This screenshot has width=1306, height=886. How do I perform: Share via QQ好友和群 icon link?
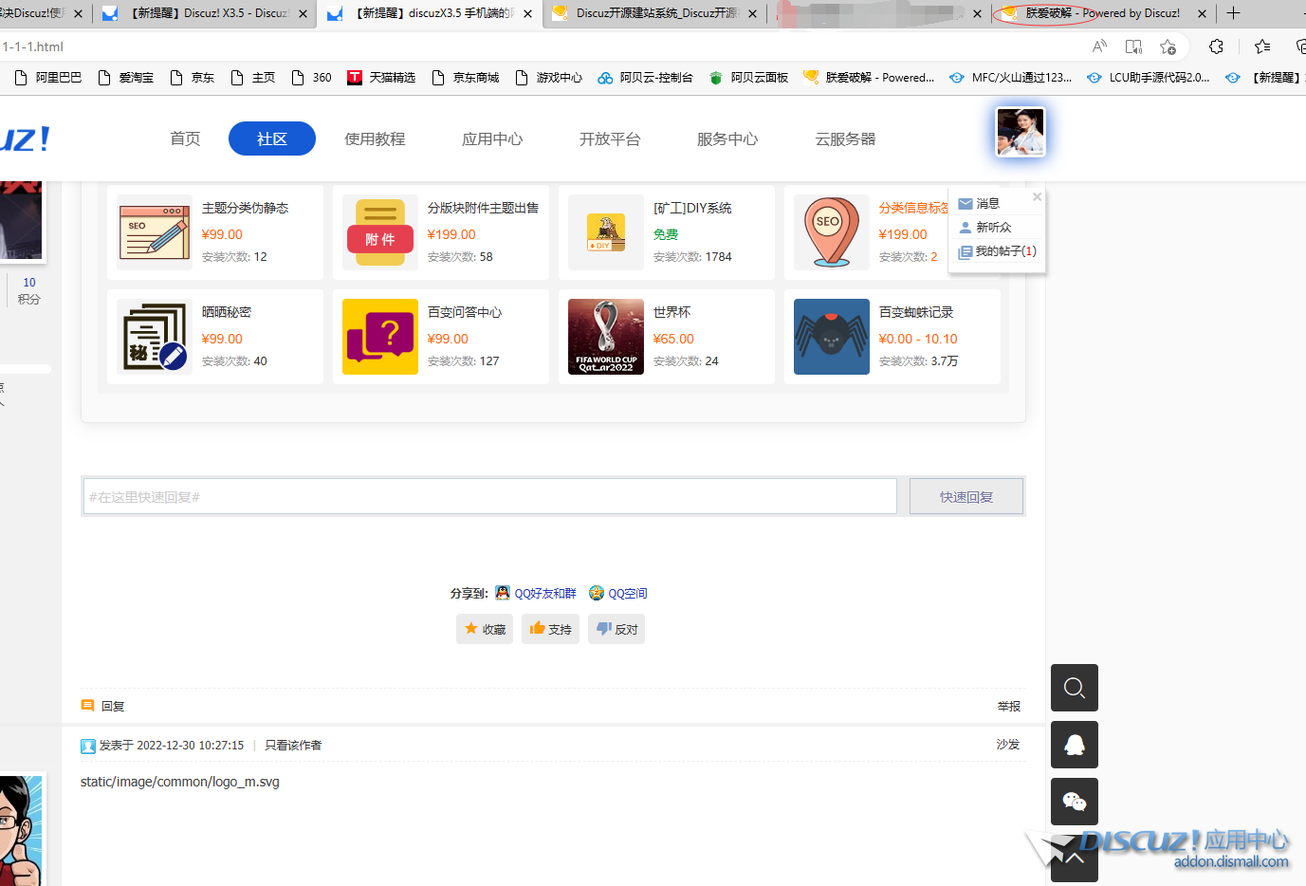pos(536,593)
